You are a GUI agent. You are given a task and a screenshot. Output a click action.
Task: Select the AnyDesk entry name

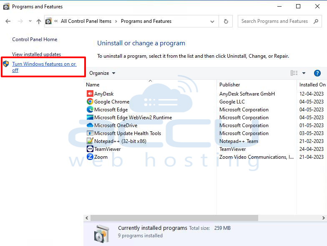coord(104,94)
